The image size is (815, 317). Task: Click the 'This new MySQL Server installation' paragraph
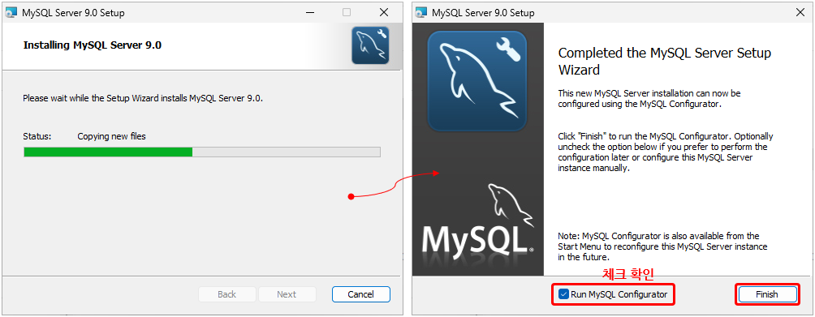[x=649, y=99]
